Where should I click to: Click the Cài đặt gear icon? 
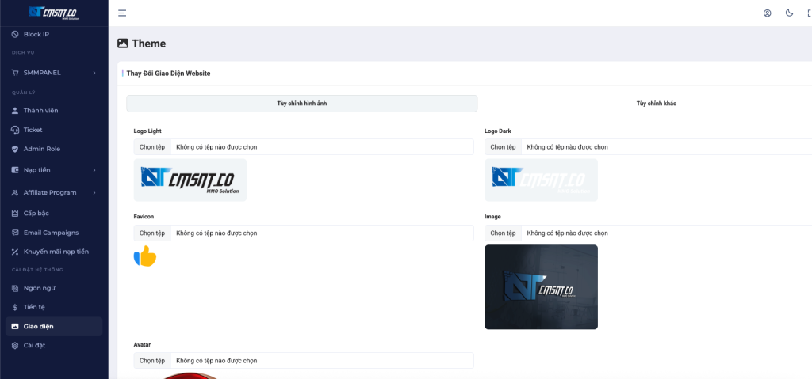pyautogui.click(x=15, y=346)
